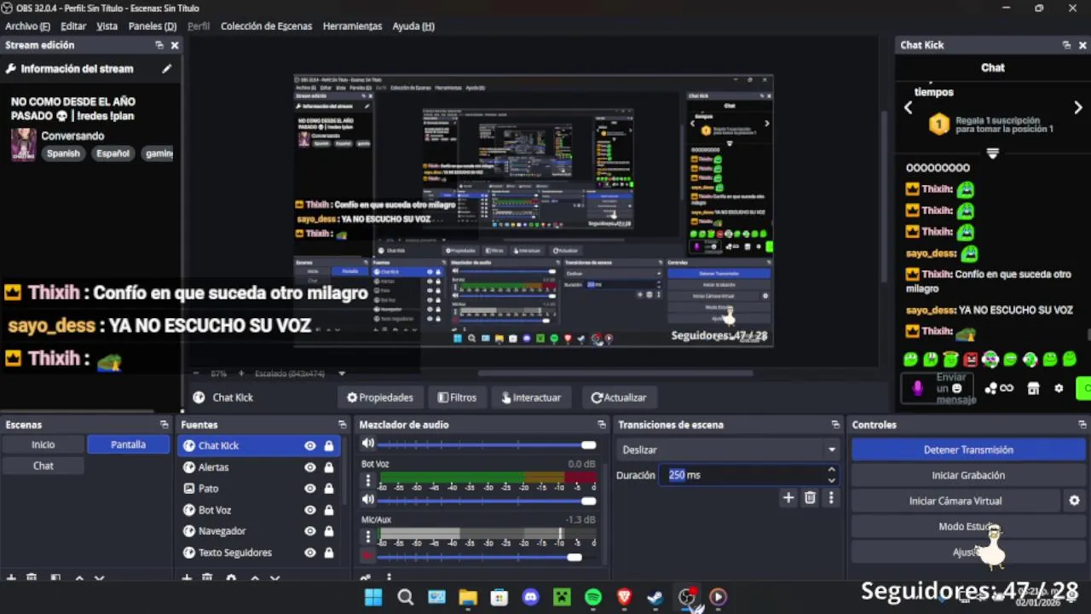
Task: Open the Propiedades source properties
Action: coord(380,397)
